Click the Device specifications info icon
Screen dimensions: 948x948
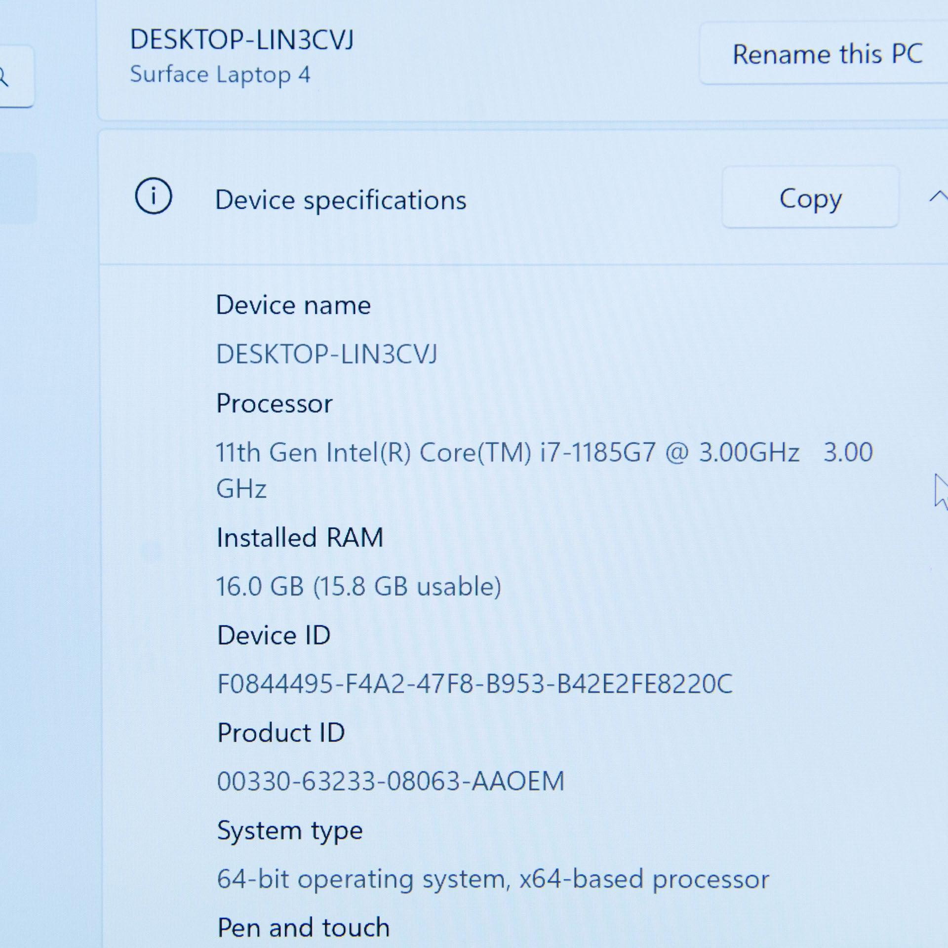pyautogui.click(x=154, y=196)
